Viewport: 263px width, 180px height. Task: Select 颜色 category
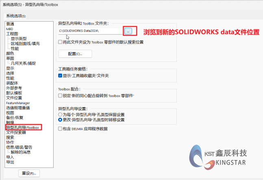click(x=10, y=53)
